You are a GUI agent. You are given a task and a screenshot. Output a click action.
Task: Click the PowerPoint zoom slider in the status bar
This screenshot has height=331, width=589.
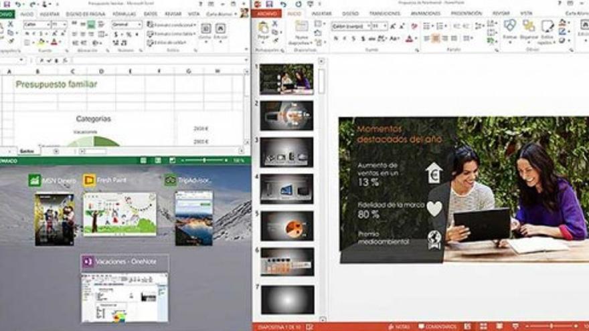coord(552,326)
